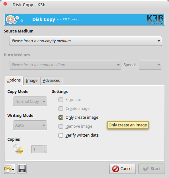Open the Burn Medium dropdown
This screenshot has width=169, height=178.
tap(65, 65)
